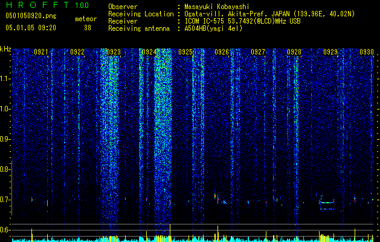Click the 0927 time marker
Image resolution: width=380 pixels, height=242 pixels.
(258, 52)
